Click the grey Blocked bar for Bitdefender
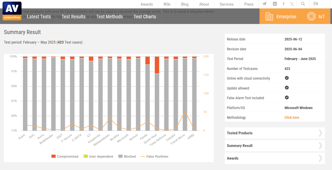 point(53,94)
